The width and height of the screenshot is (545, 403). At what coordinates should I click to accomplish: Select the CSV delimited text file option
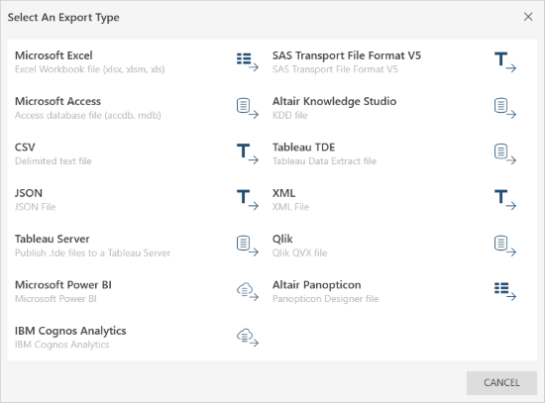tap(137, 153)
